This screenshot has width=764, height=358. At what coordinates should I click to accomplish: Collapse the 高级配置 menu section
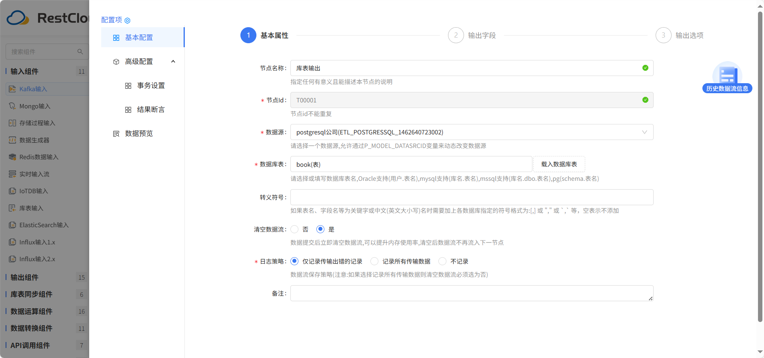173,62
